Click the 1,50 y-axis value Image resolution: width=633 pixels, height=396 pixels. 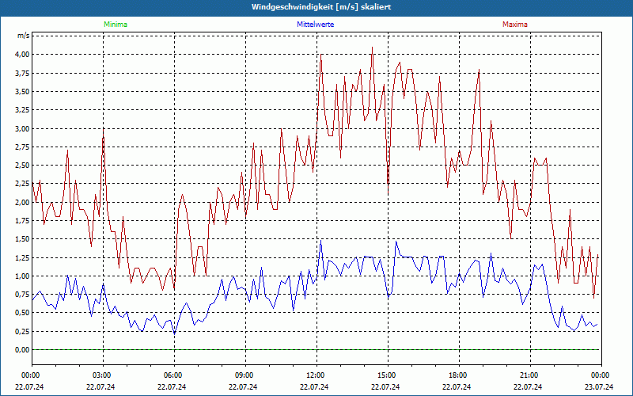22,239
